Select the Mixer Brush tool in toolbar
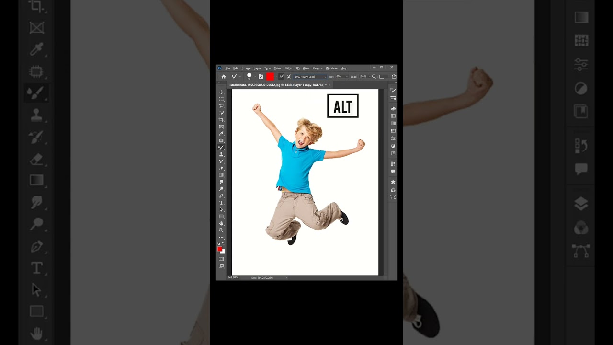 click(x=221, y=147)
